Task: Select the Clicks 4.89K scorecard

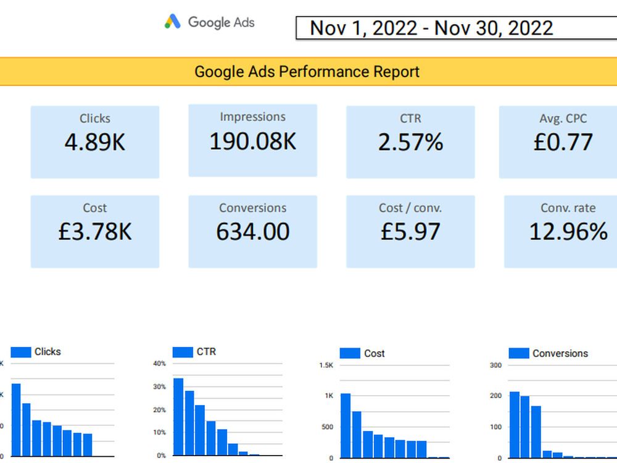Action: pos(95,142)
